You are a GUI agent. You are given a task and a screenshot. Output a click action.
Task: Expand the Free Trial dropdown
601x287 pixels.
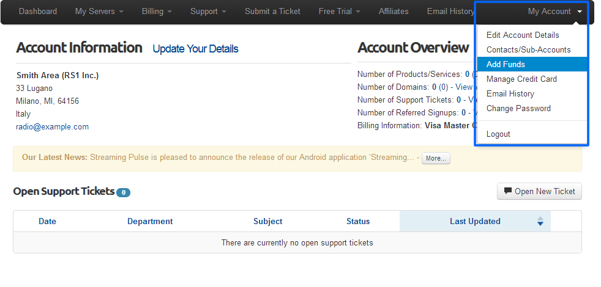point(339,12)
